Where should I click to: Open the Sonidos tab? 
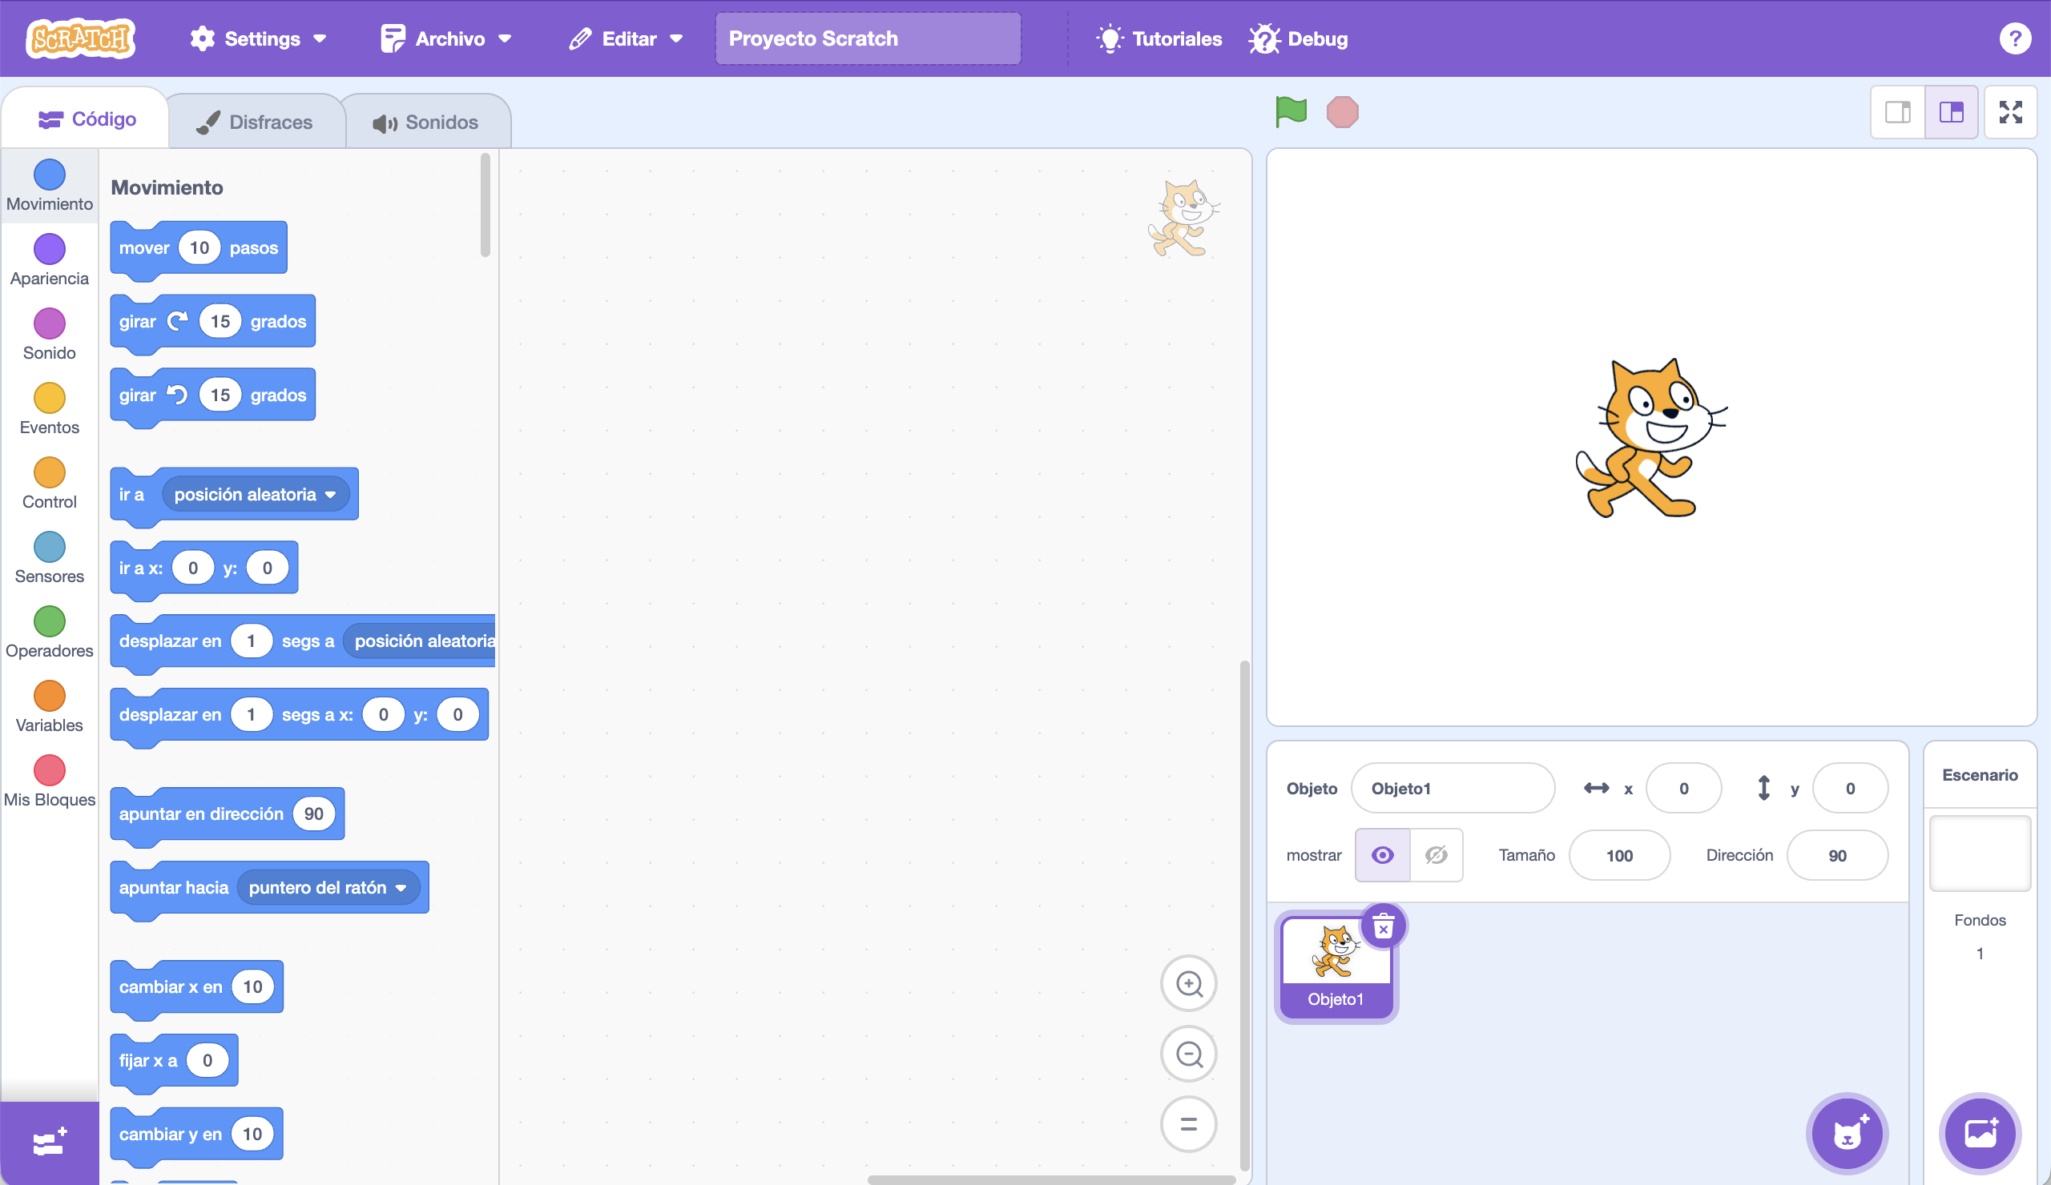pyautogui.click(x=426, y=121)
